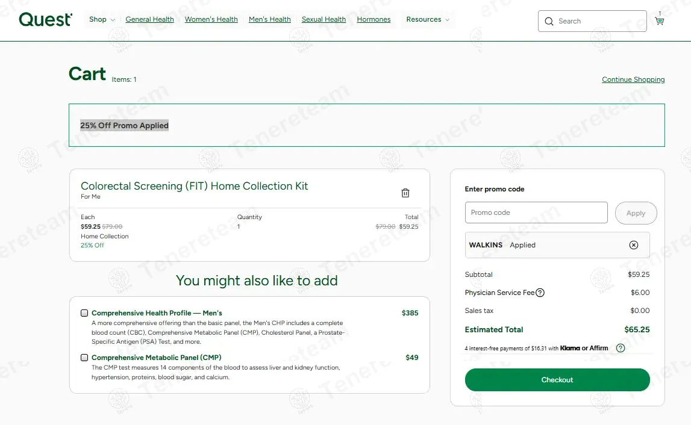Open the General Health menu item
This screenshot has height=425, width=691.
(x=149, y=20)
